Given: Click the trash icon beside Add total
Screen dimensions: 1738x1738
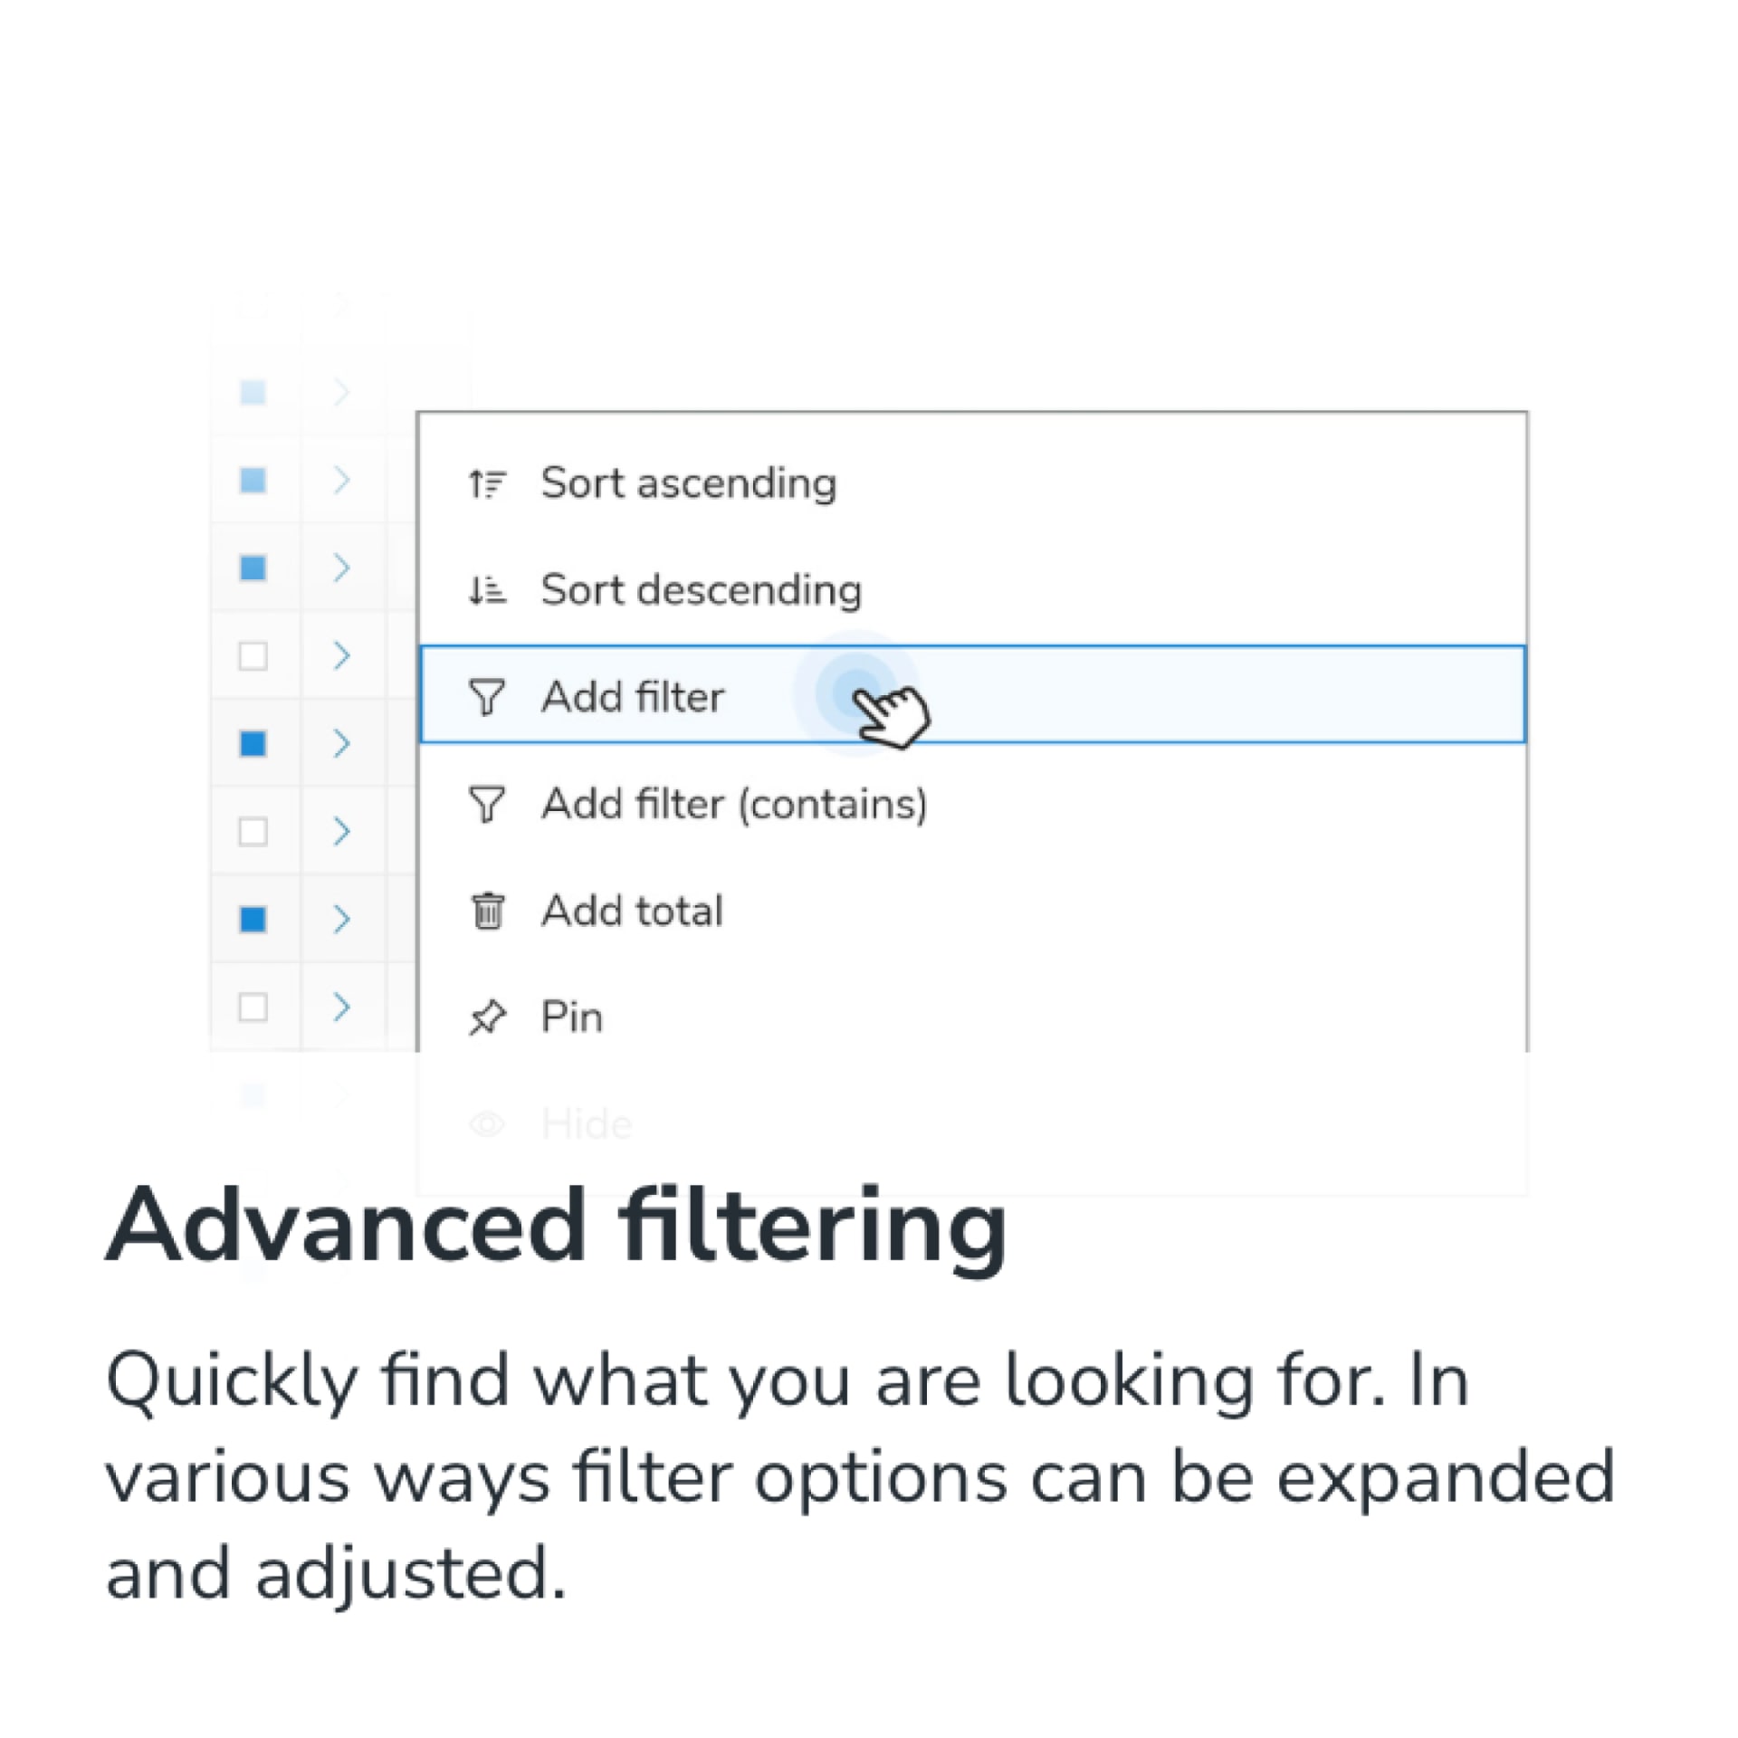Looking at the screenshot, I should (488, 911).
